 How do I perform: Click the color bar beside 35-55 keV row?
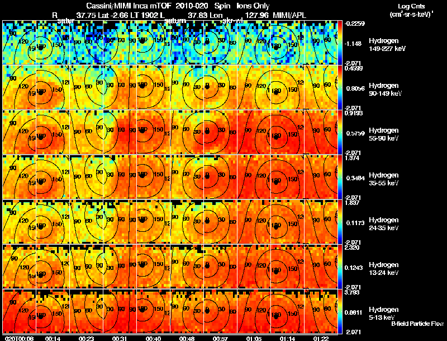[x=340, y=177]
